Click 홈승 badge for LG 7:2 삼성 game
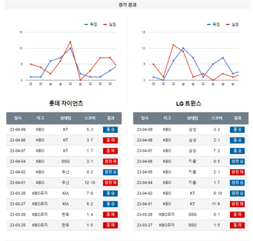Image resolution: width=253 pixels, height=241 pixels. click(237, 151)
